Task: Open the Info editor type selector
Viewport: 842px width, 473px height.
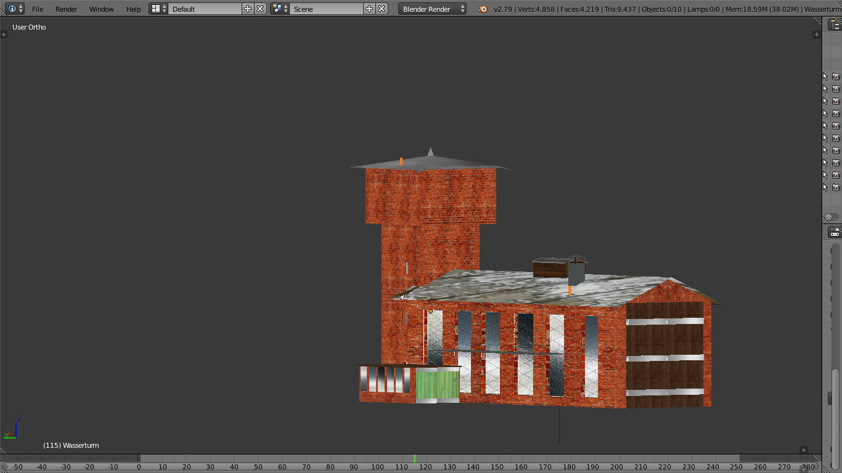Action: (15, 9)
